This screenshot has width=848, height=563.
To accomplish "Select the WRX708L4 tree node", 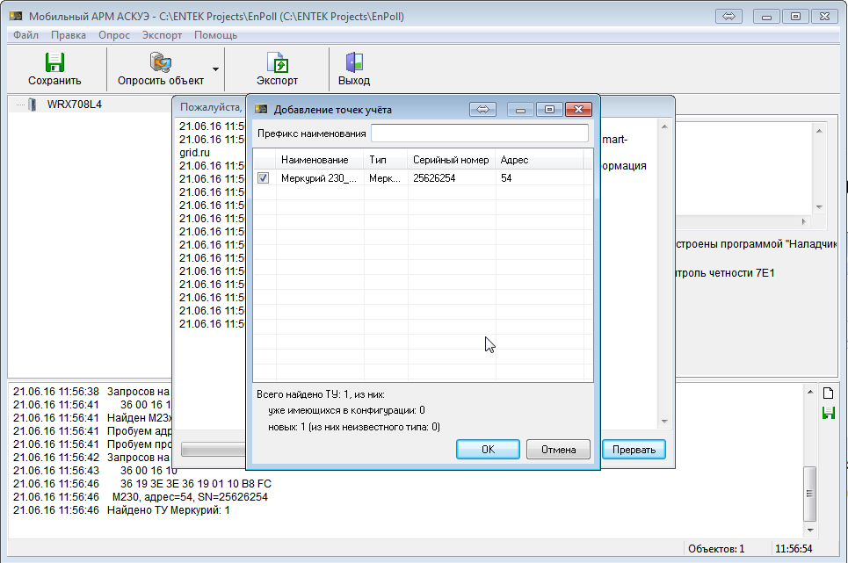I will point(74,105).
